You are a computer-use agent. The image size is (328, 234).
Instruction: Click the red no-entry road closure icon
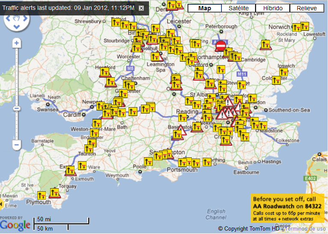click(221, 45)
